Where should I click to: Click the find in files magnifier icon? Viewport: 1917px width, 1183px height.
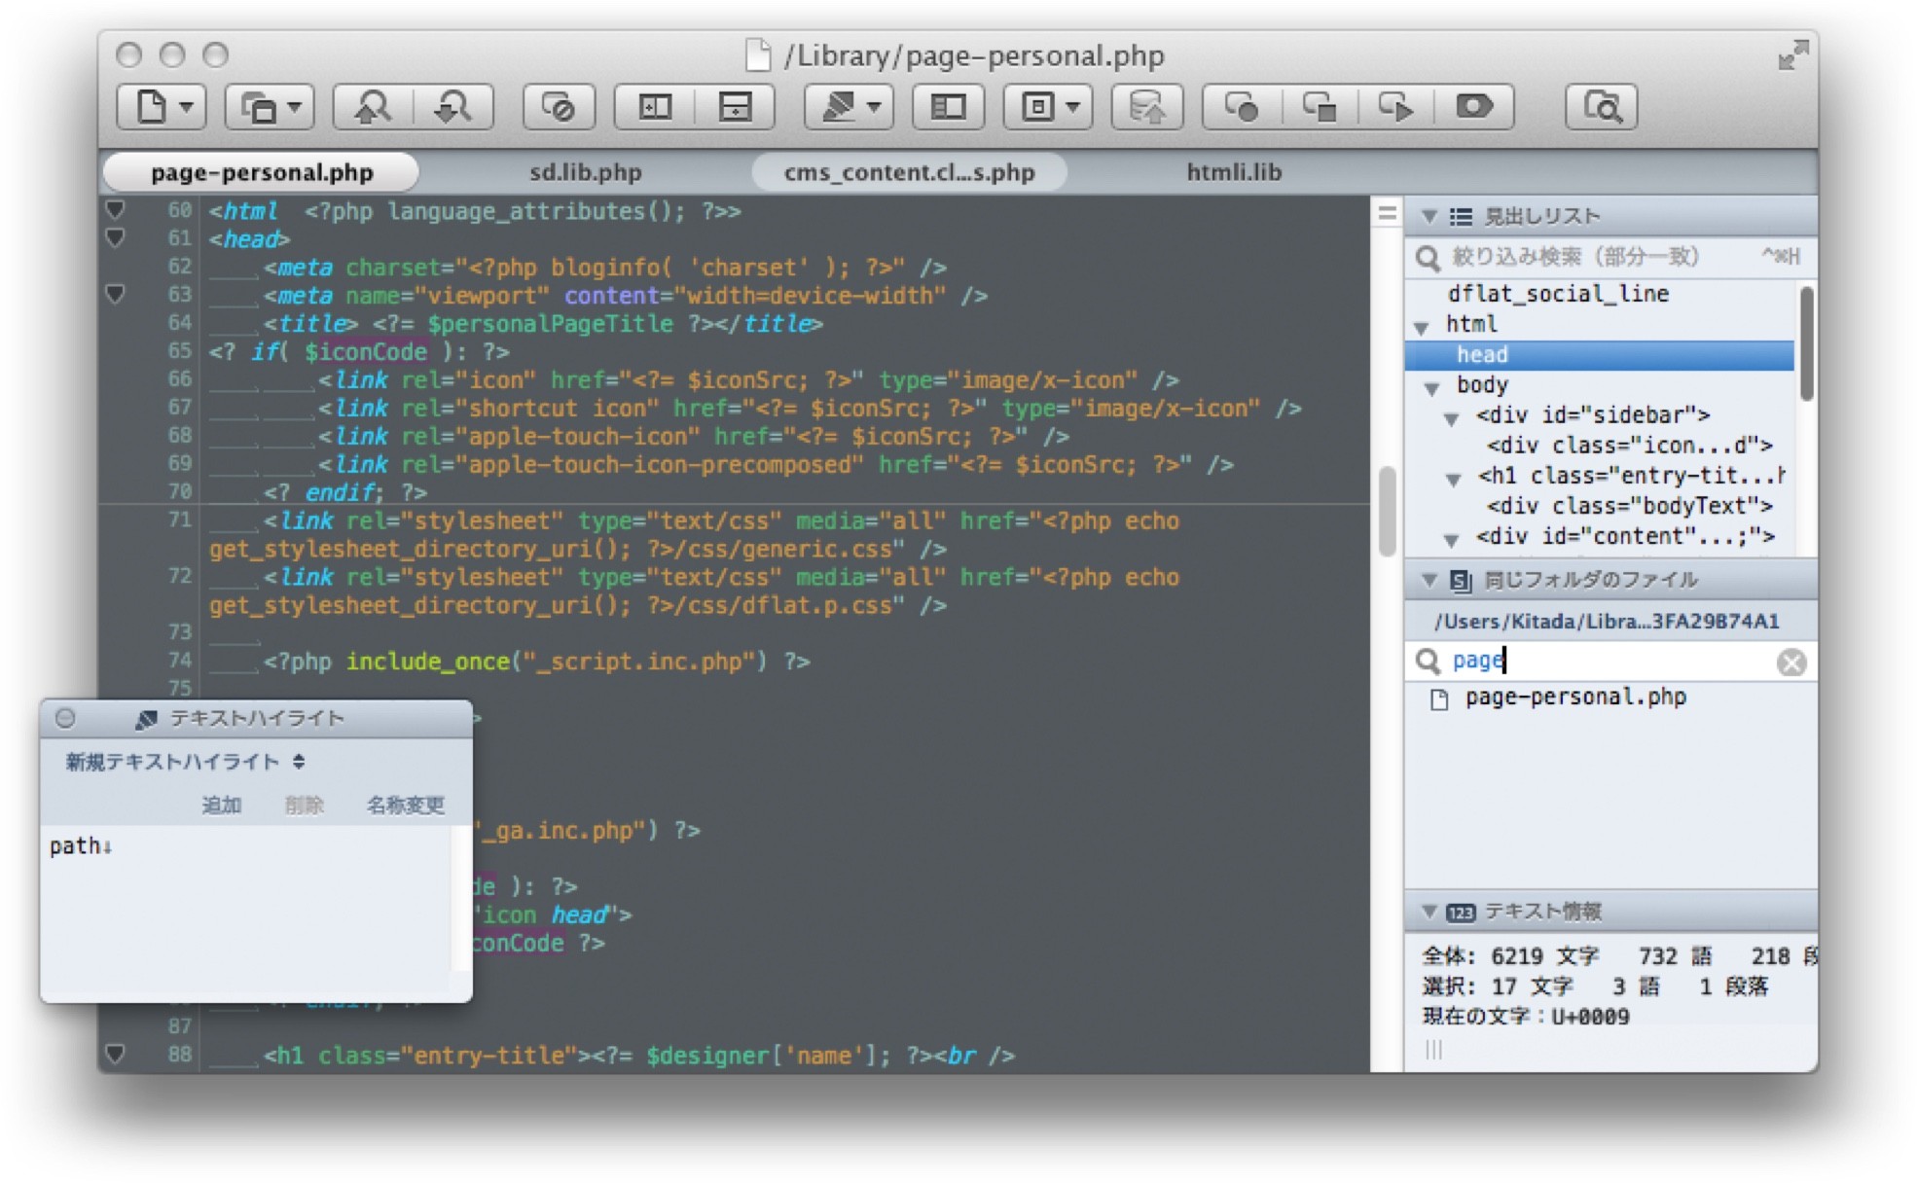click(x=1601, y=107)
